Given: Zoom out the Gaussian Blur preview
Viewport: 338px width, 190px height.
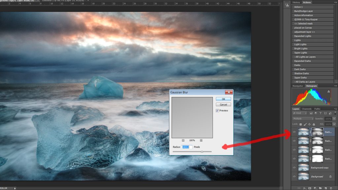Looking at the screenshot, I should click(x=183, y=140).
